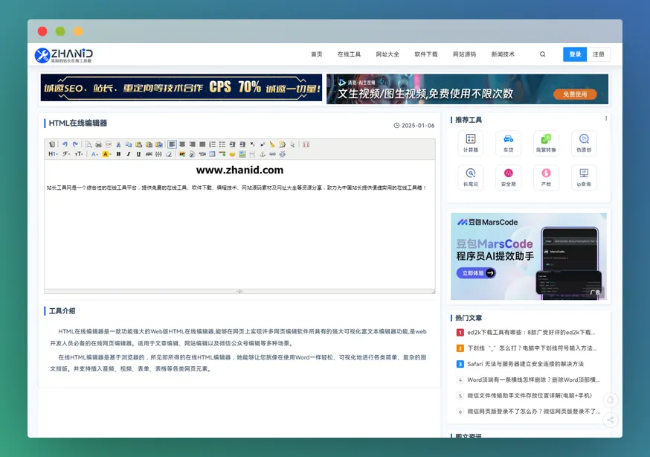Click the 简繁转换 conversion tool icon

(545, 142)
